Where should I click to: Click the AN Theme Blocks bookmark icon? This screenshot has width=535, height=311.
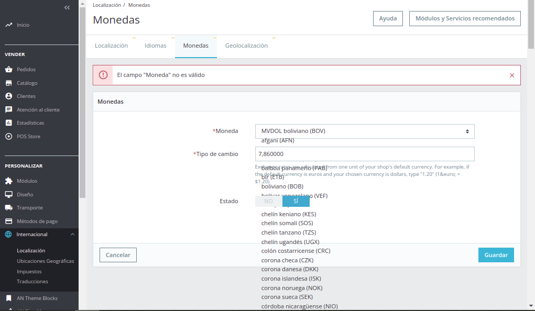point(8,298)
